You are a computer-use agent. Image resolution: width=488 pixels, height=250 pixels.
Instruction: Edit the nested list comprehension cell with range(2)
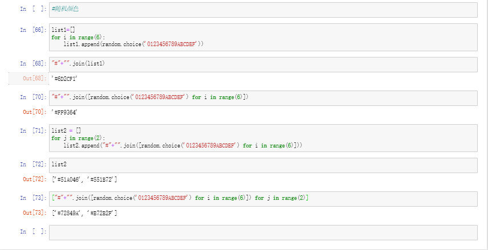pos(262,198)
